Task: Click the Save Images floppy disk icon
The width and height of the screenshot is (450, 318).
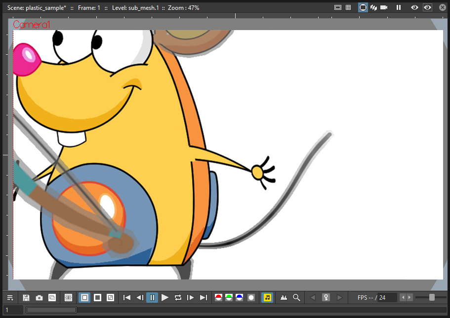Action: (26, 298)
